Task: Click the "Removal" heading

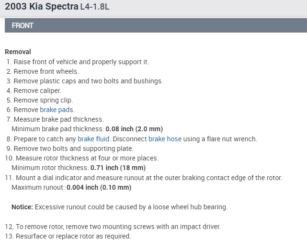Action: pyautogui.click(x=18, y=52)
